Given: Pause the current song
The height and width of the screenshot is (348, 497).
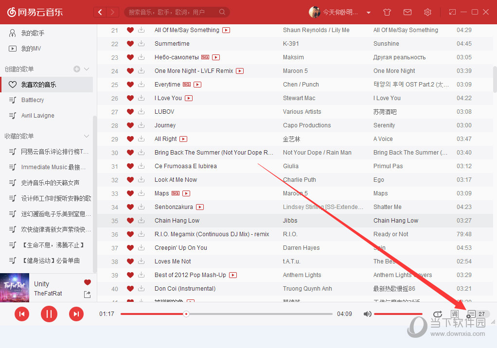Looking at the screenshot, I should point(49,314).
